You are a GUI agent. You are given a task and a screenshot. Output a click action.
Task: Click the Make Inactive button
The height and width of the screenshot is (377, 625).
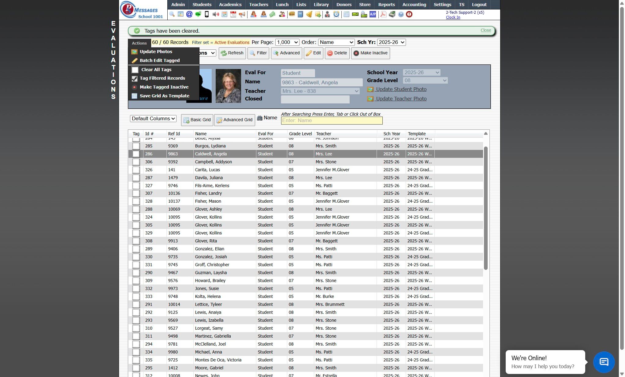[x=370, y=53]
